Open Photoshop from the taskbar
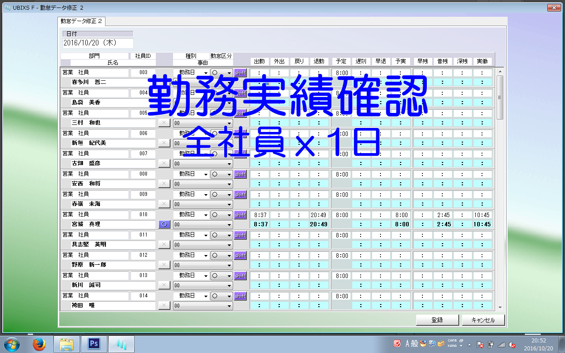565x353 pixels. [x=93, y=344]
